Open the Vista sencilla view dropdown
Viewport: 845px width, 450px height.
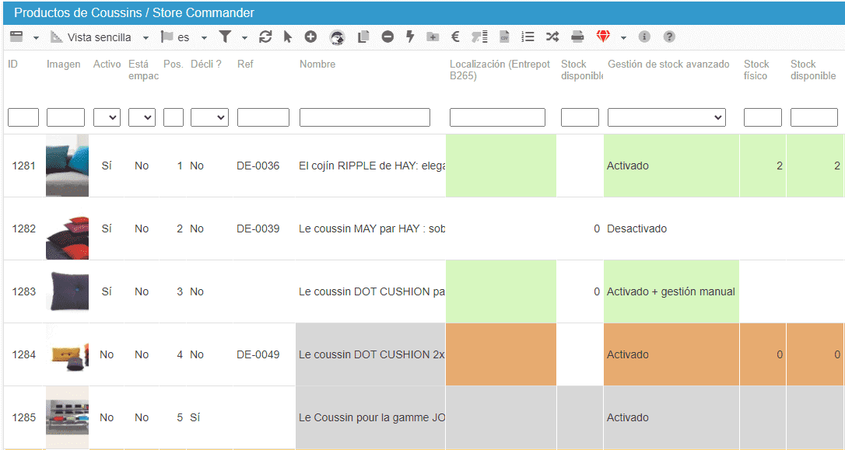pyautogui.click(x=100, y=37)
